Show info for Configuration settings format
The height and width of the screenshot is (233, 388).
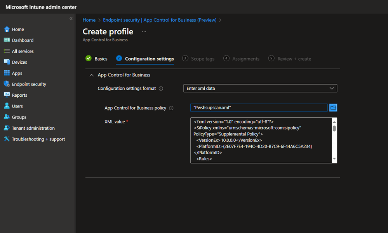[161, 89]
